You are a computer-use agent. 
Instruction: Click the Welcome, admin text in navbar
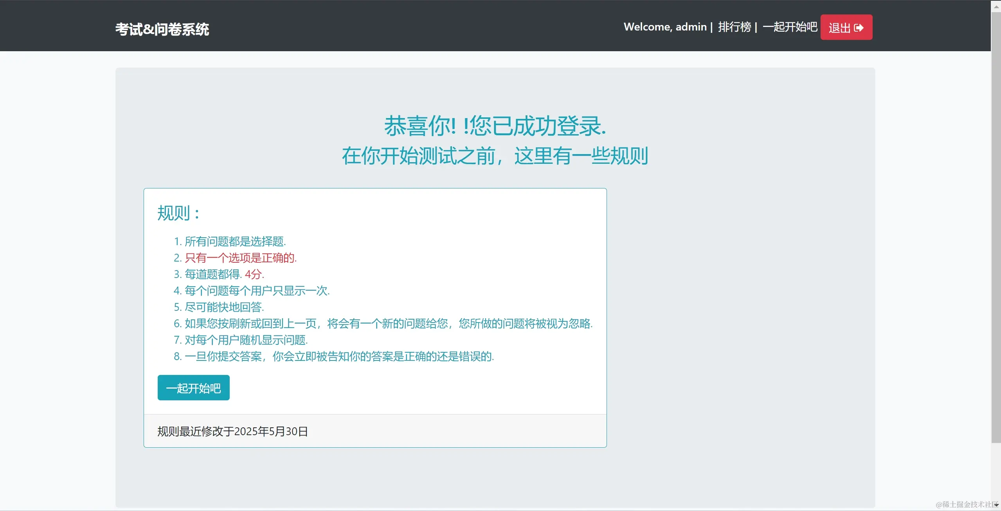pos(665,27)
